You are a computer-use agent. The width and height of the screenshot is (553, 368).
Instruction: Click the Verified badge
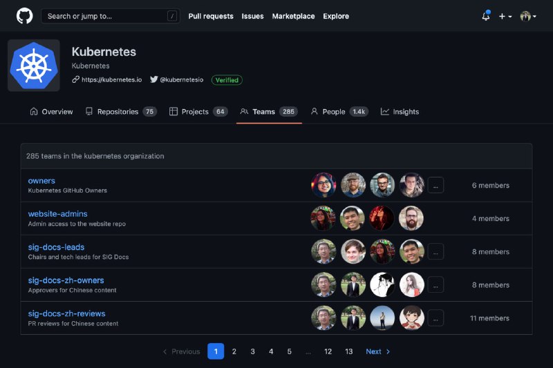point(227,80)
